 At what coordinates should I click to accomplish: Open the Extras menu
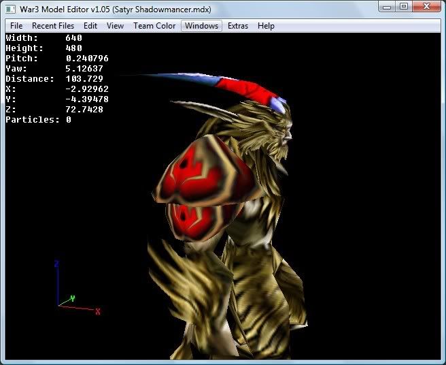coord(238,26)
